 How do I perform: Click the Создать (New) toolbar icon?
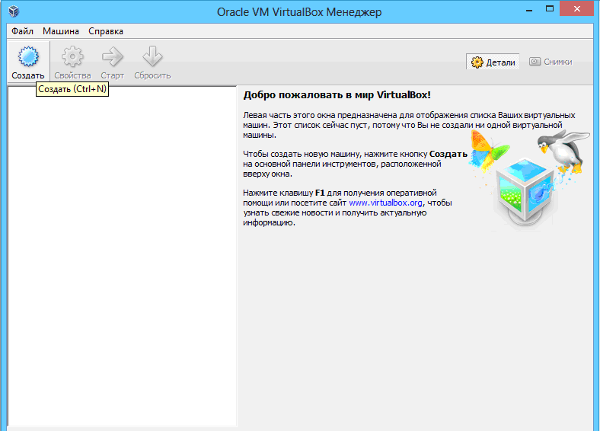(28, 57)
